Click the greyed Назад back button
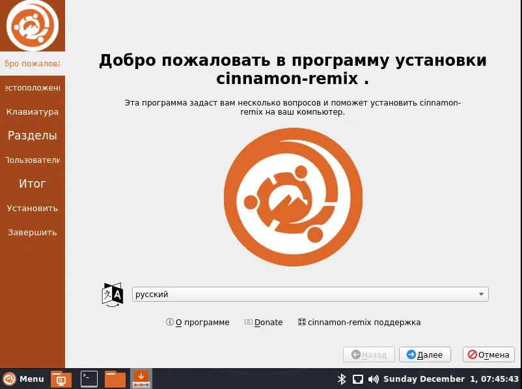Viewport: 522px width, 389px height. (369, 354)
